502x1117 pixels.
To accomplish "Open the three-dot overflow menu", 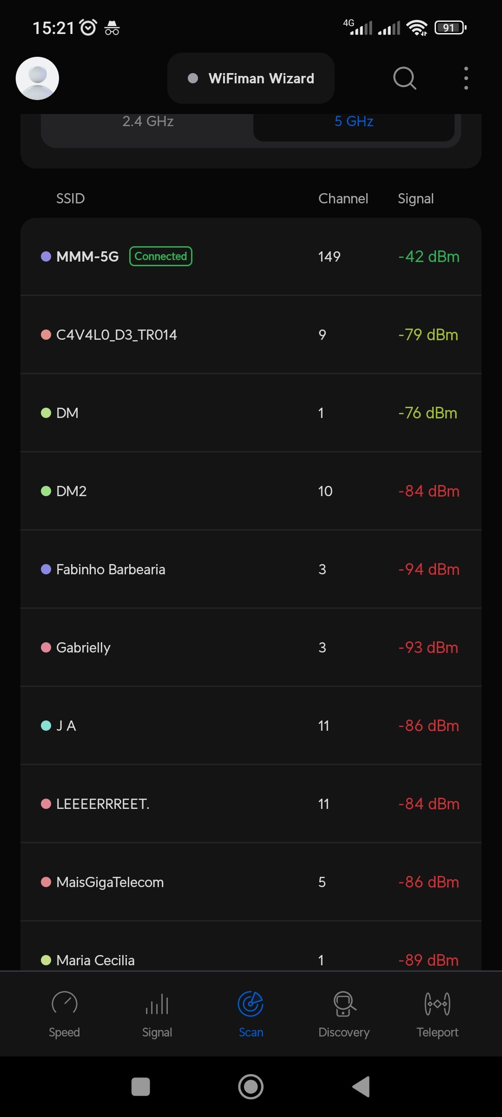I will [466, 78].
